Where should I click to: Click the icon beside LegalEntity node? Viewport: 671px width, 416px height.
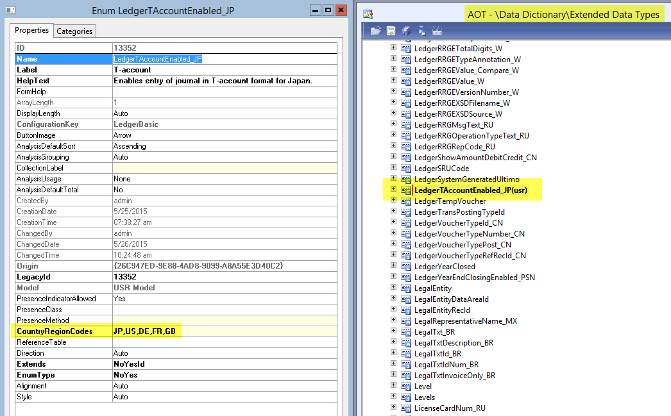click(x=405, y=288)
